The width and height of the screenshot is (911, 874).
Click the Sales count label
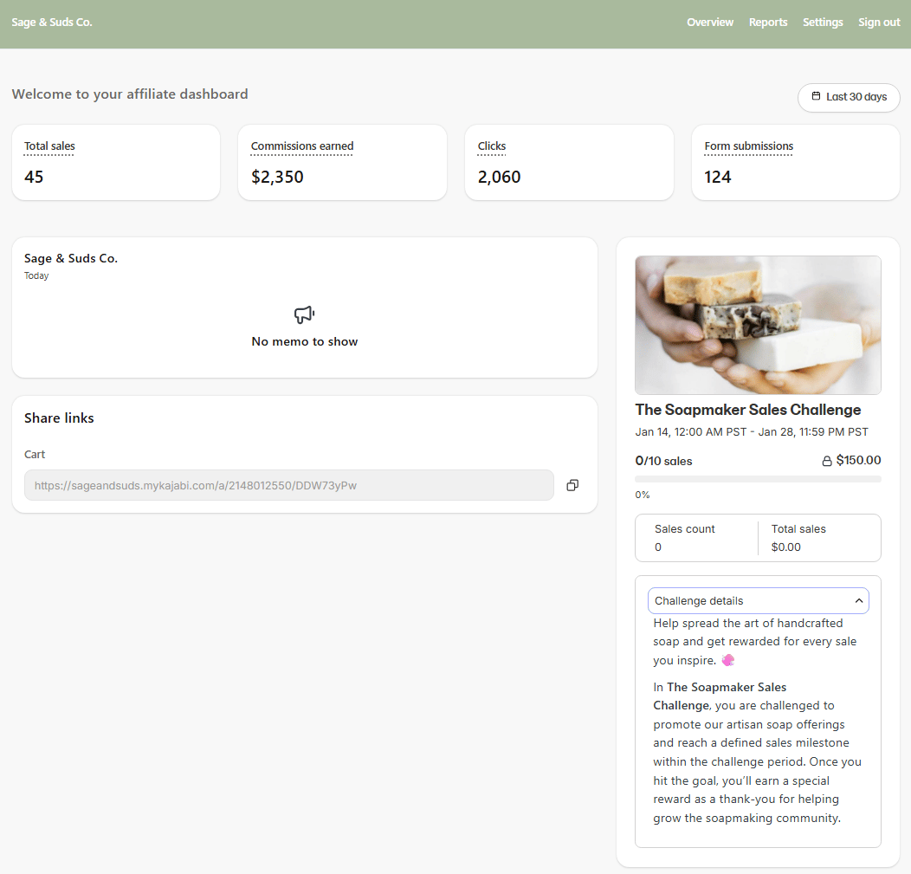point(684,528)
